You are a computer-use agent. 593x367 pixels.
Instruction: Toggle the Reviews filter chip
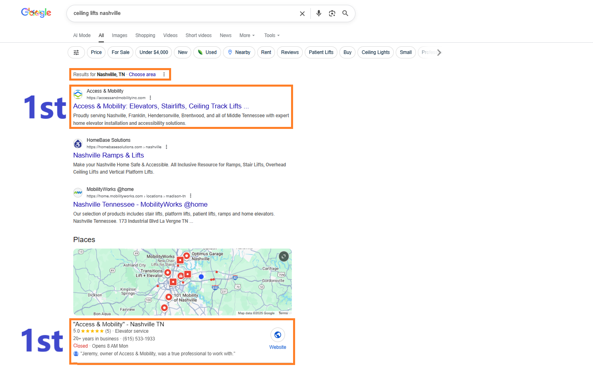[290, 52]
